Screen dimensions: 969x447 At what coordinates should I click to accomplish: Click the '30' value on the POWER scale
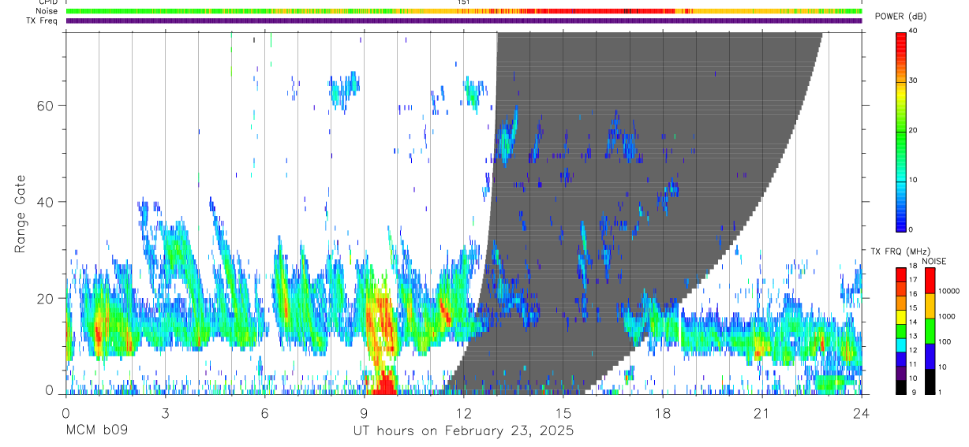(914, 81)
